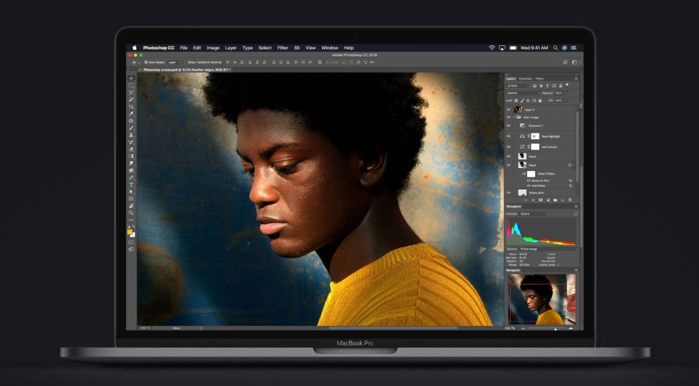This screenshot has height=386, width=699.
Task: Open the Edit Toolbar ellipsis button
Action: (x=131, y=220)
